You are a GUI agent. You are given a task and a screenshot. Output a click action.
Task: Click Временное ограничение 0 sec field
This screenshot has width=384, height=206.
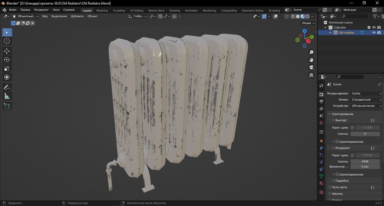point(365,167)
